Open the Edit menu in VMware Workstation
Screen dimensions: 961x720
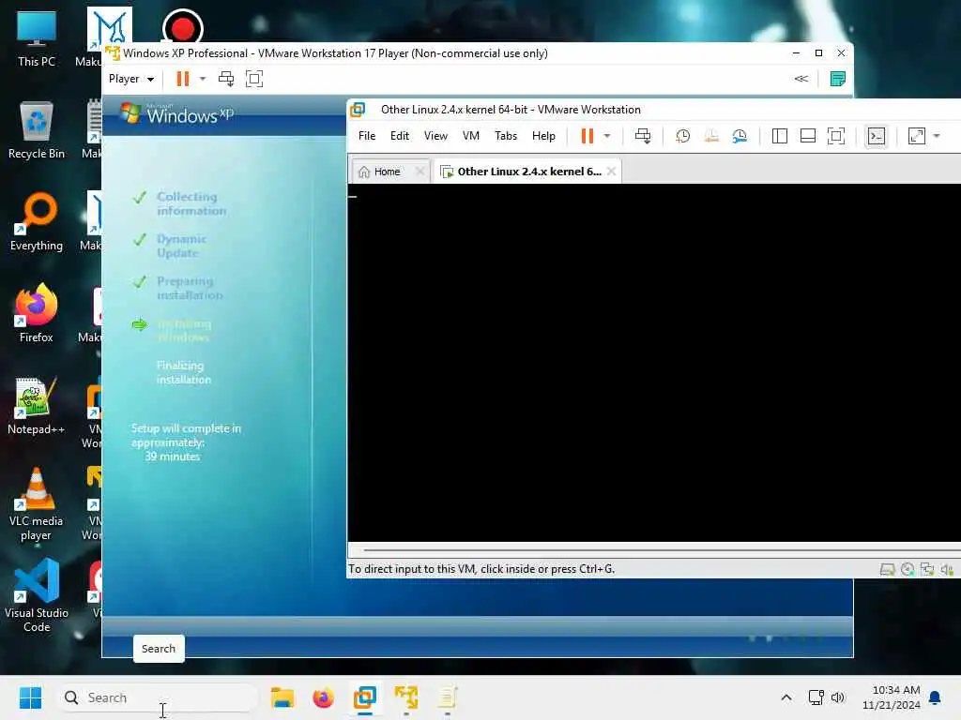tap(400, 136)
